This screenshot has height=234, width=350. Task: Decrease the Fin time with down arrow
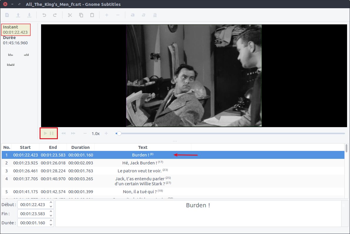(x=51, y=216)
